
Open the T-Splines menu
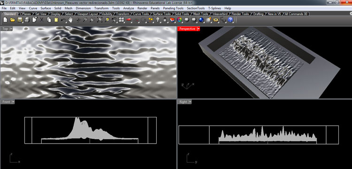(x=214, y=8)
